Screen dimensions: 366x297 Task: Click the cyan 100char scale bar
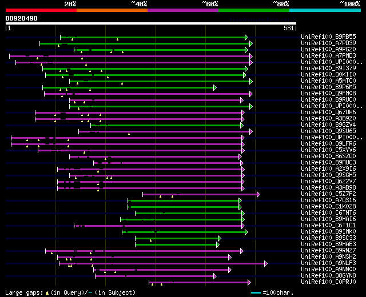tap(256, 292)
